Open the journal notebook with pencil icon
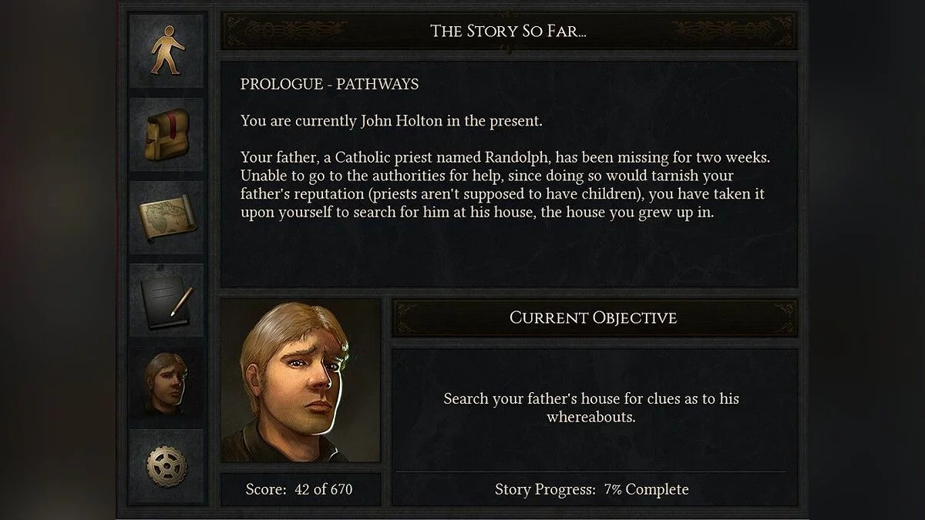Viewport: 925px width, 520px height. [x=166, y=300]
